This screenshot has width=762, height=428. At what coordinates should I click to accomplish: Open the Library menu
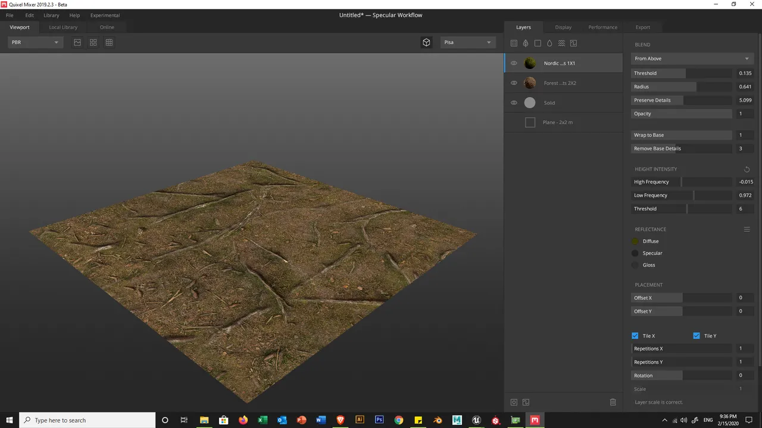[51, 15]
